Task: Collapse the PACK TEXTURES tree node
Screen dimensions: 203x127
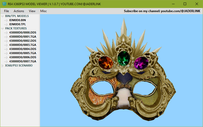Action: tap(3, 29)
